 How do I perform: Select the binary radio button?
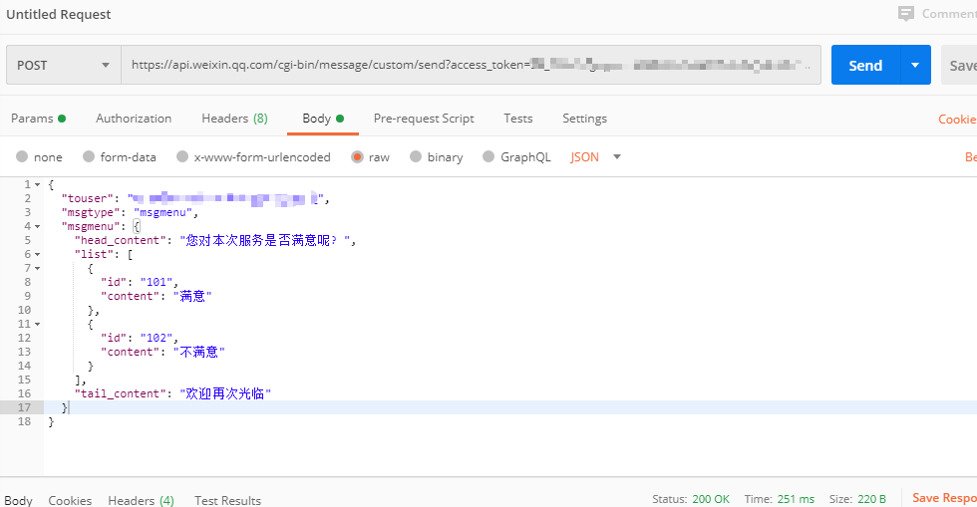416,156
